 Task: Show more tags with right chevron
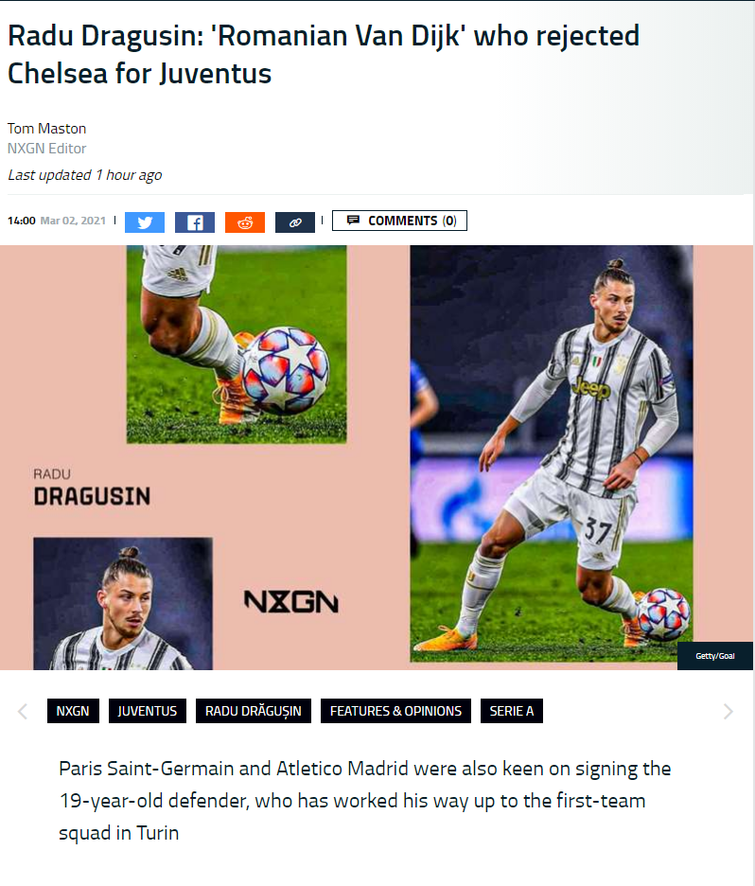729,711
